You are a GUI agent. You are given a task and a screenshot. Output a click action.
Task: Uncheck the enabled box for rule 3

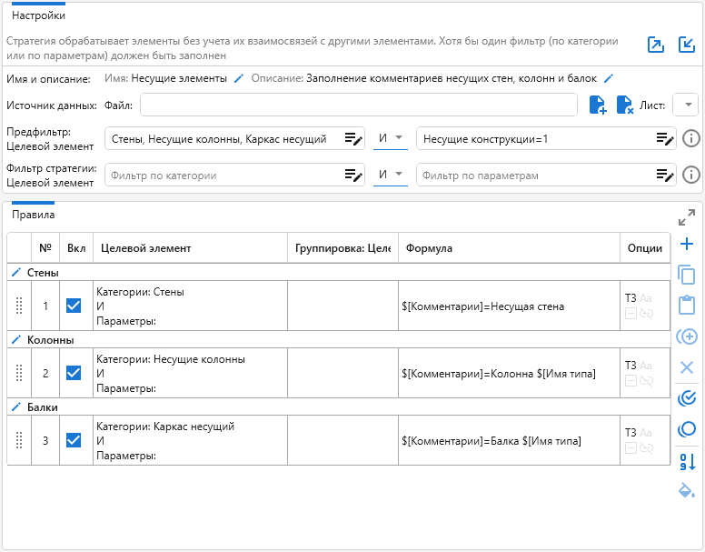(x=74, y=440)
